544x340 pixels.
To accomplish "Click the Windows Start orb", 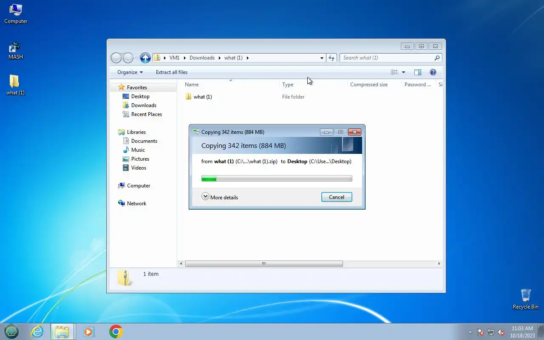I will click(11, 331).
